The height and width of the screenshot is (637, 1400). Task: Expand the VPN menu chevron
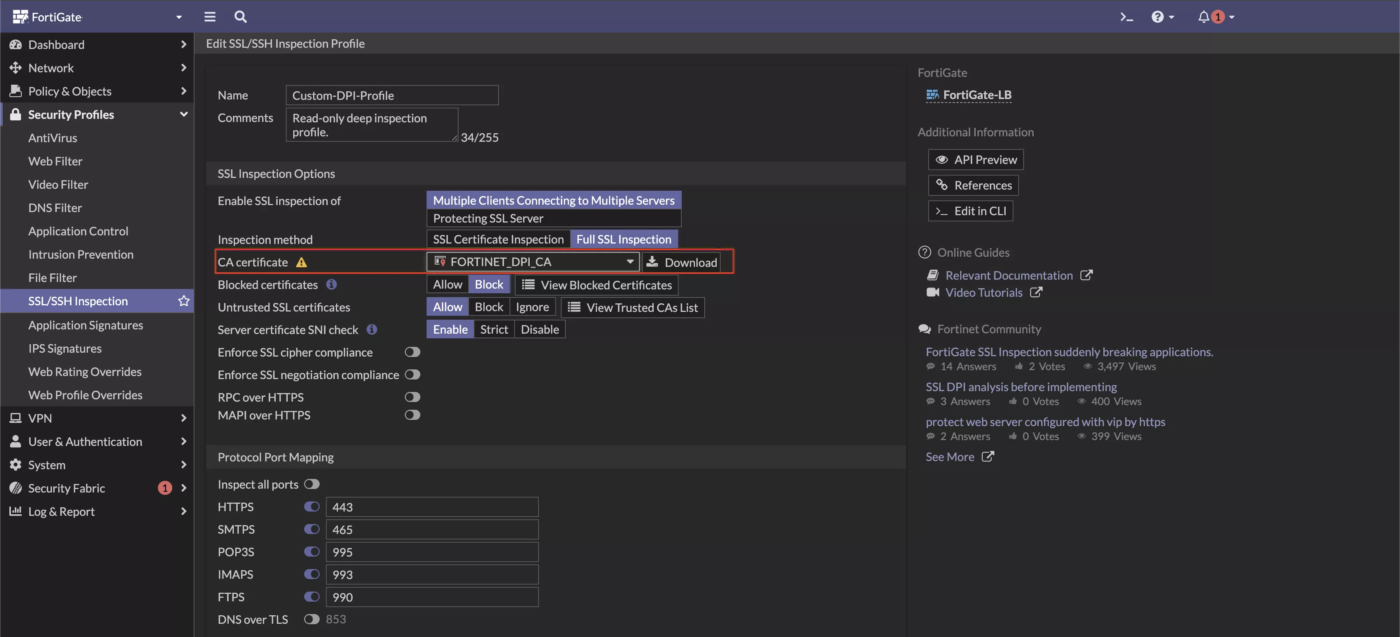(184, 418)
